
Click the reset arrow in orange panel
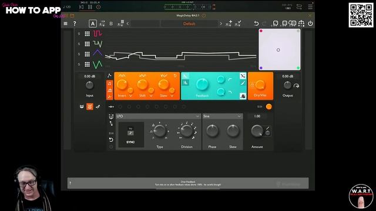click(175, 76)
